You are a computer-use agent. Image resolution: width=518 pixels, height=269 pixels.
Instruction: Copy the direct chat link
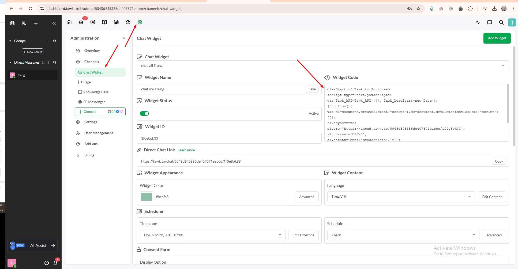coord(499,161)
